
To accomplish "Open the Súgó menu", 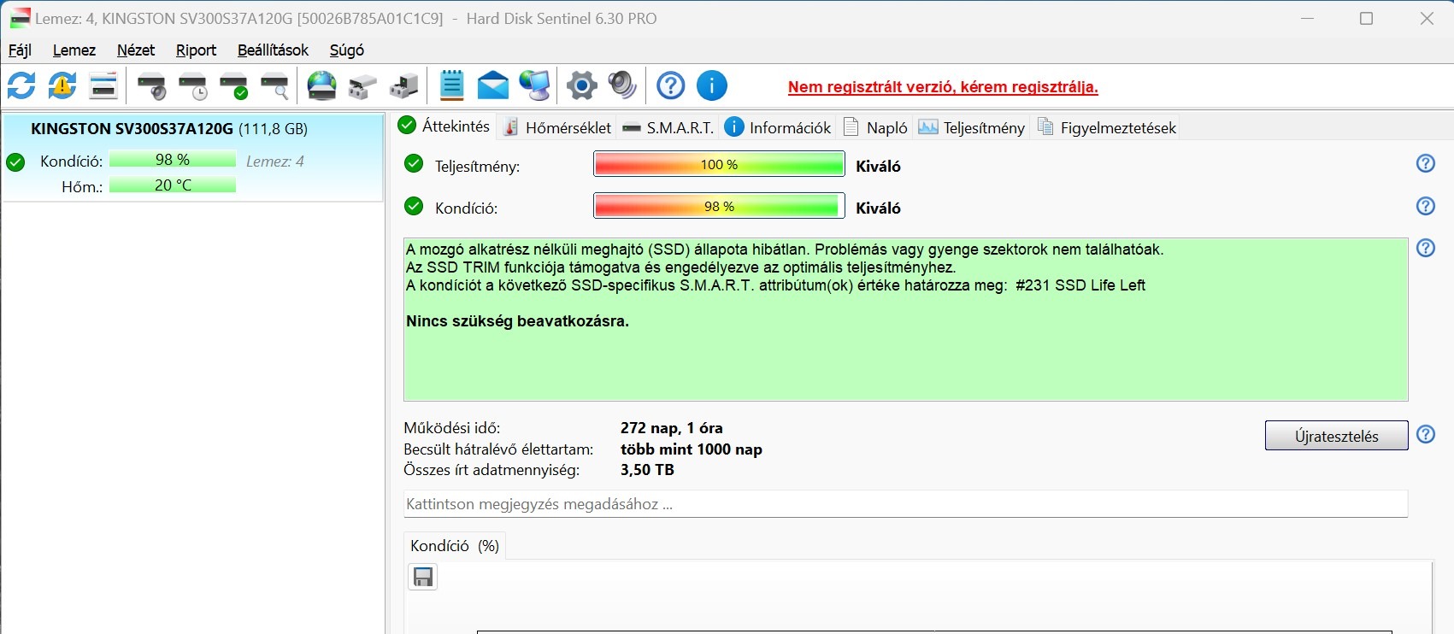I will 347,50.
